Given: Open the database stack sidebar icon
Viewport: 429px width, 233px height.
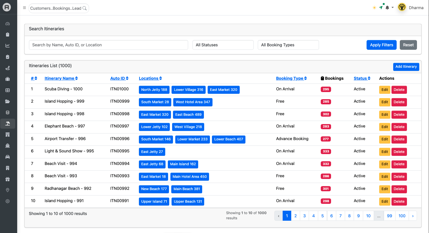Looking at the screenshot, I should point(8,112).
